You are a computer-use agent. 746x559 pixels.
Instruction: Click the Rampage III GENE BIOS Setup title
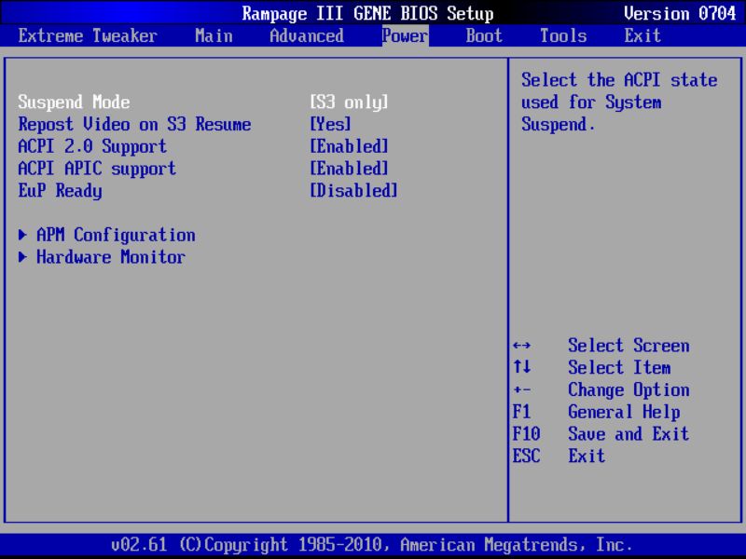[x=367, y=13]
